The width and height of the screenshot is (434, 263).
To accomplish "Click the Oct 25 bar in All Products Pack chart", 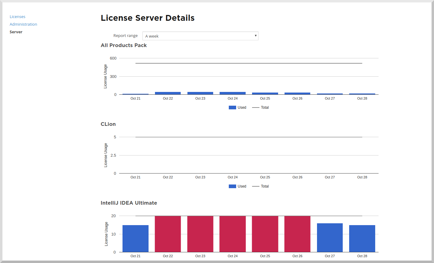I will (265, 93).
